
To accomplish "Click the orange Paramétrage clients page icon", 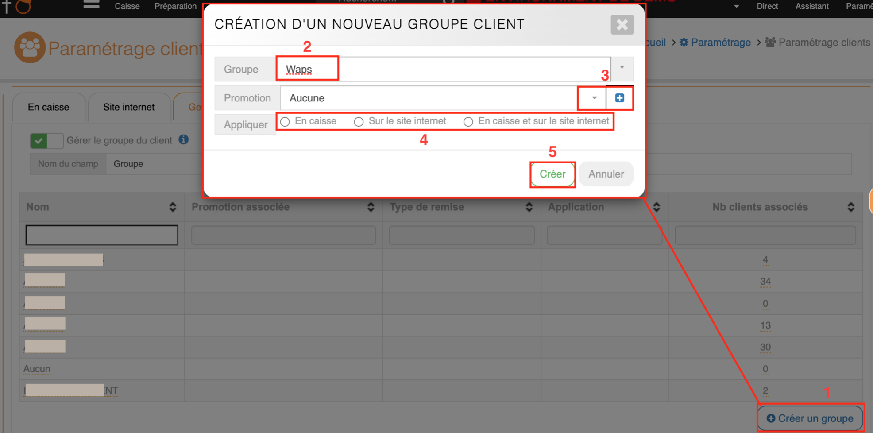I will coord(29,47).
